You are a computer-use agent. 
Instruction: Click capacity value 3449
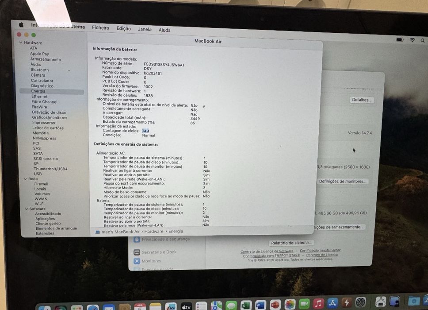pos(195,119)
